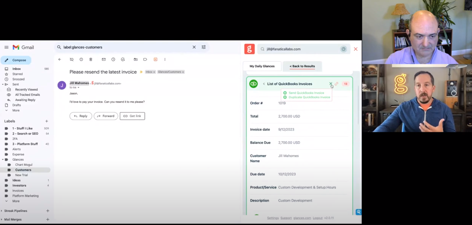Add a new Streak Pipeline
Viewport: 472px width, 225px height.
tap(47, 211)
